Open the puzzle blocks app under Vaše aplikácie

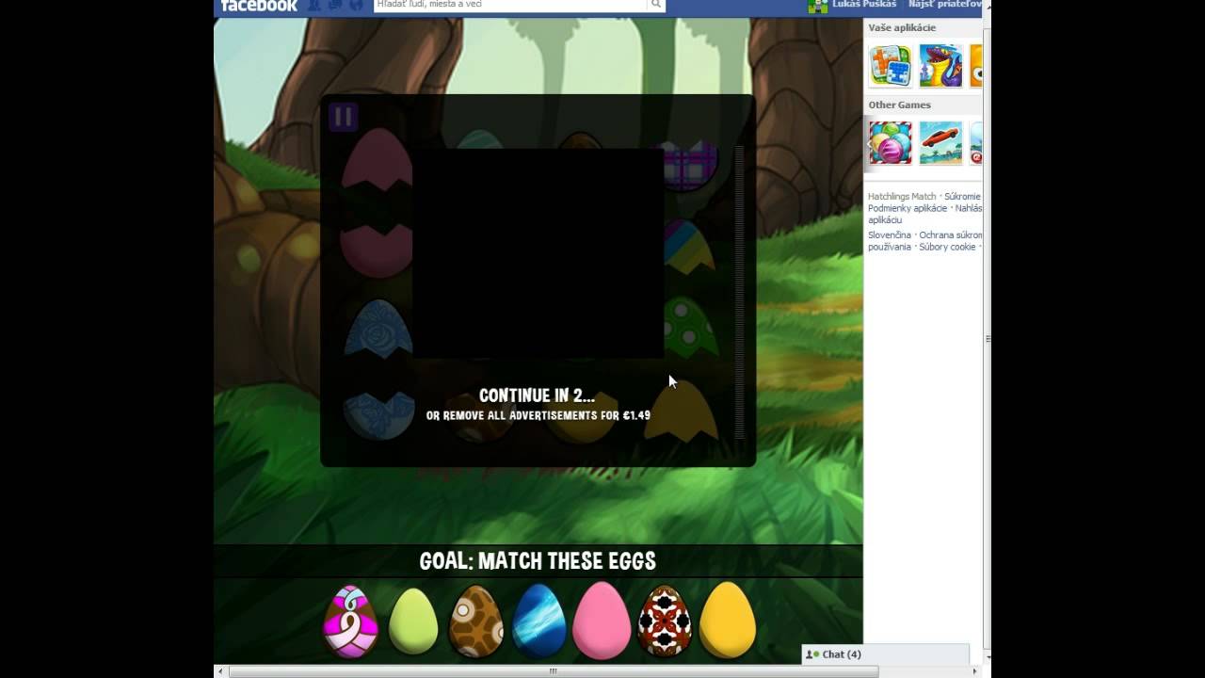click(891, 66)
